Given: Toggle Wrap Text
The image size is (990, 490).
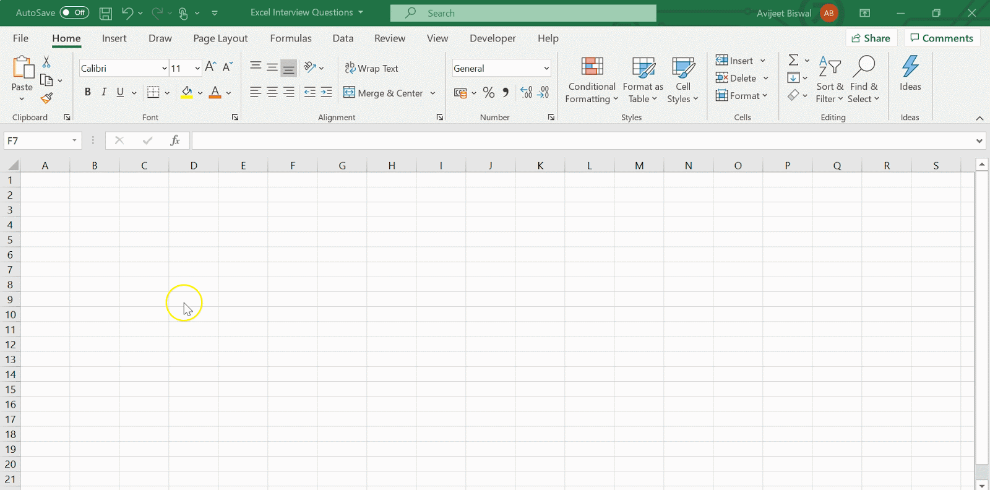Looking at the screenshot, I should (x=371, y=68).
